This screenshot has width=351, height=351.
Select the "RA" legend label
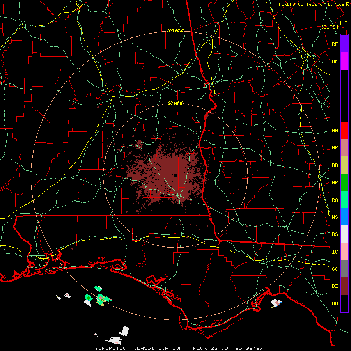(335, 200)
